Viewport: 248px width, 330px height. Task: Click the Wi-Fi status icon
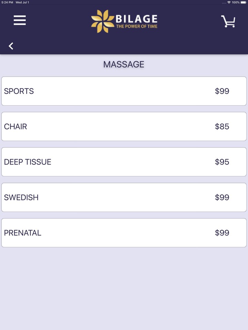point(229,2)
